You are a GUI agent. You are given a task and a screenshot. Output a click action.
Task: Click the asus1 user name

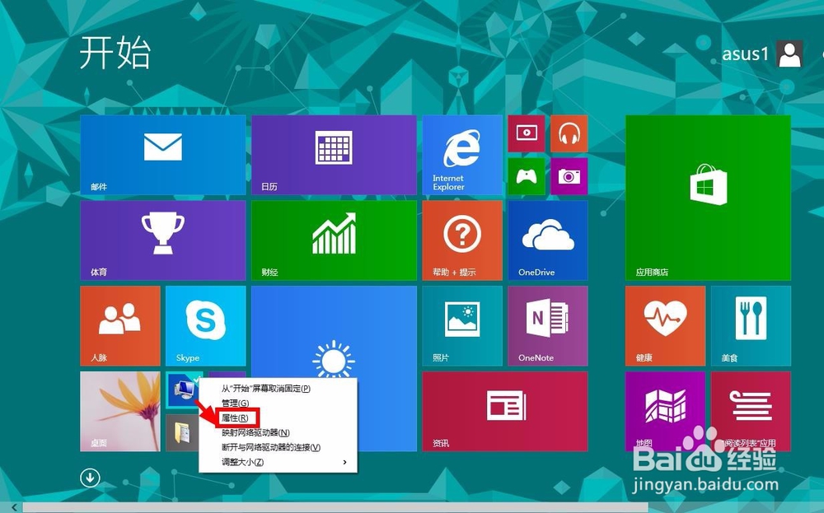point(745,54)
